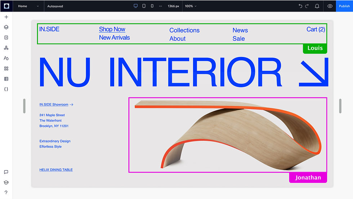Click the Wix Studio logo icon

click(x=6, y=6)
